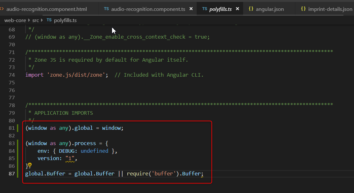Click the TS icon in the breadcrumb bar
This screenshot has height=193, width=354.
tap(49, 20)
